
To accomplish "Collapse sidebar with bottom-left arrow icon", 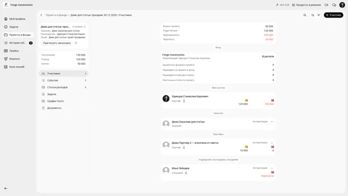I will (x=6, y=188).
